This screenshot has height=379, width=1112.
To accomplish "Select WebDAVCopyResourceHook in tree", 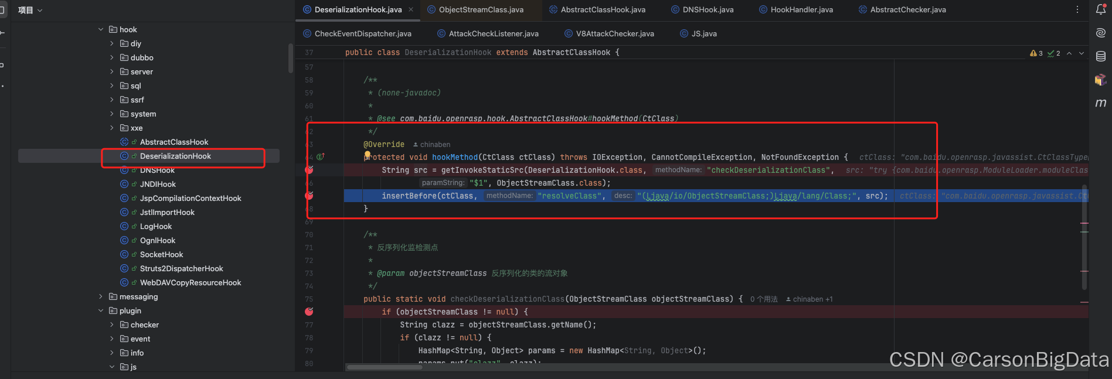I will pos(191,282).
